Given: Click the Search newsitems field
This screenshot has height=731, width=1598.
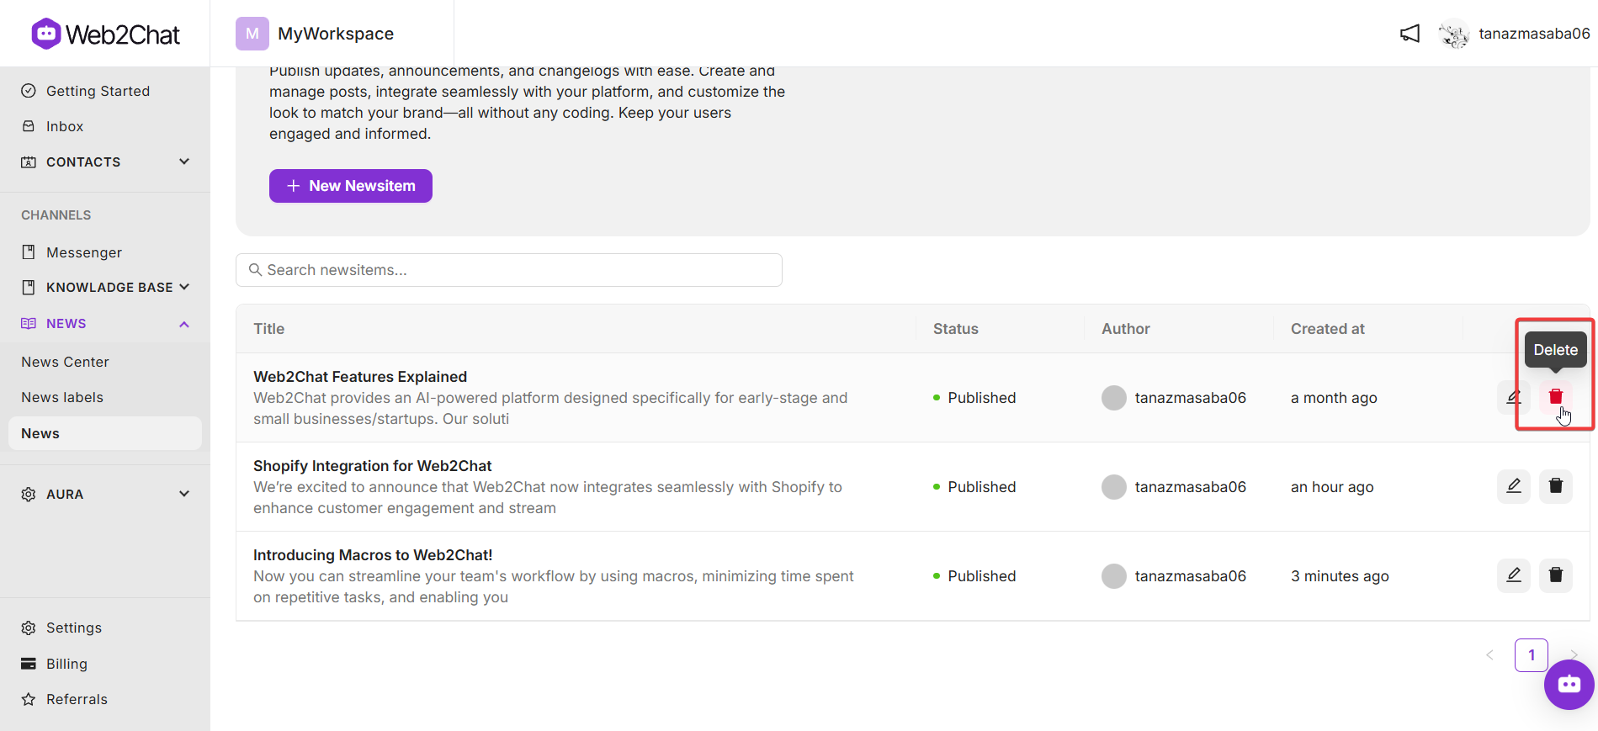Looking at the screenshot, I should pos(509,270).
